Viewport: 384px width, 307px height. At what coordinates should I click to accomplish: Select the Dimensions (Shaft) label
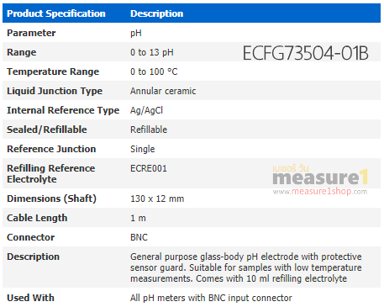pyautogui.click(x=51, y=198)
